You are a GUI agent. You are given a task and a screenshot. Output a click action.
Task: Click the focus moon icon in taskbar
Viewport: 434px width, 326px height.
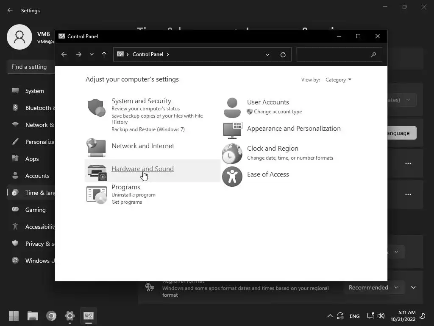point(423,316)
